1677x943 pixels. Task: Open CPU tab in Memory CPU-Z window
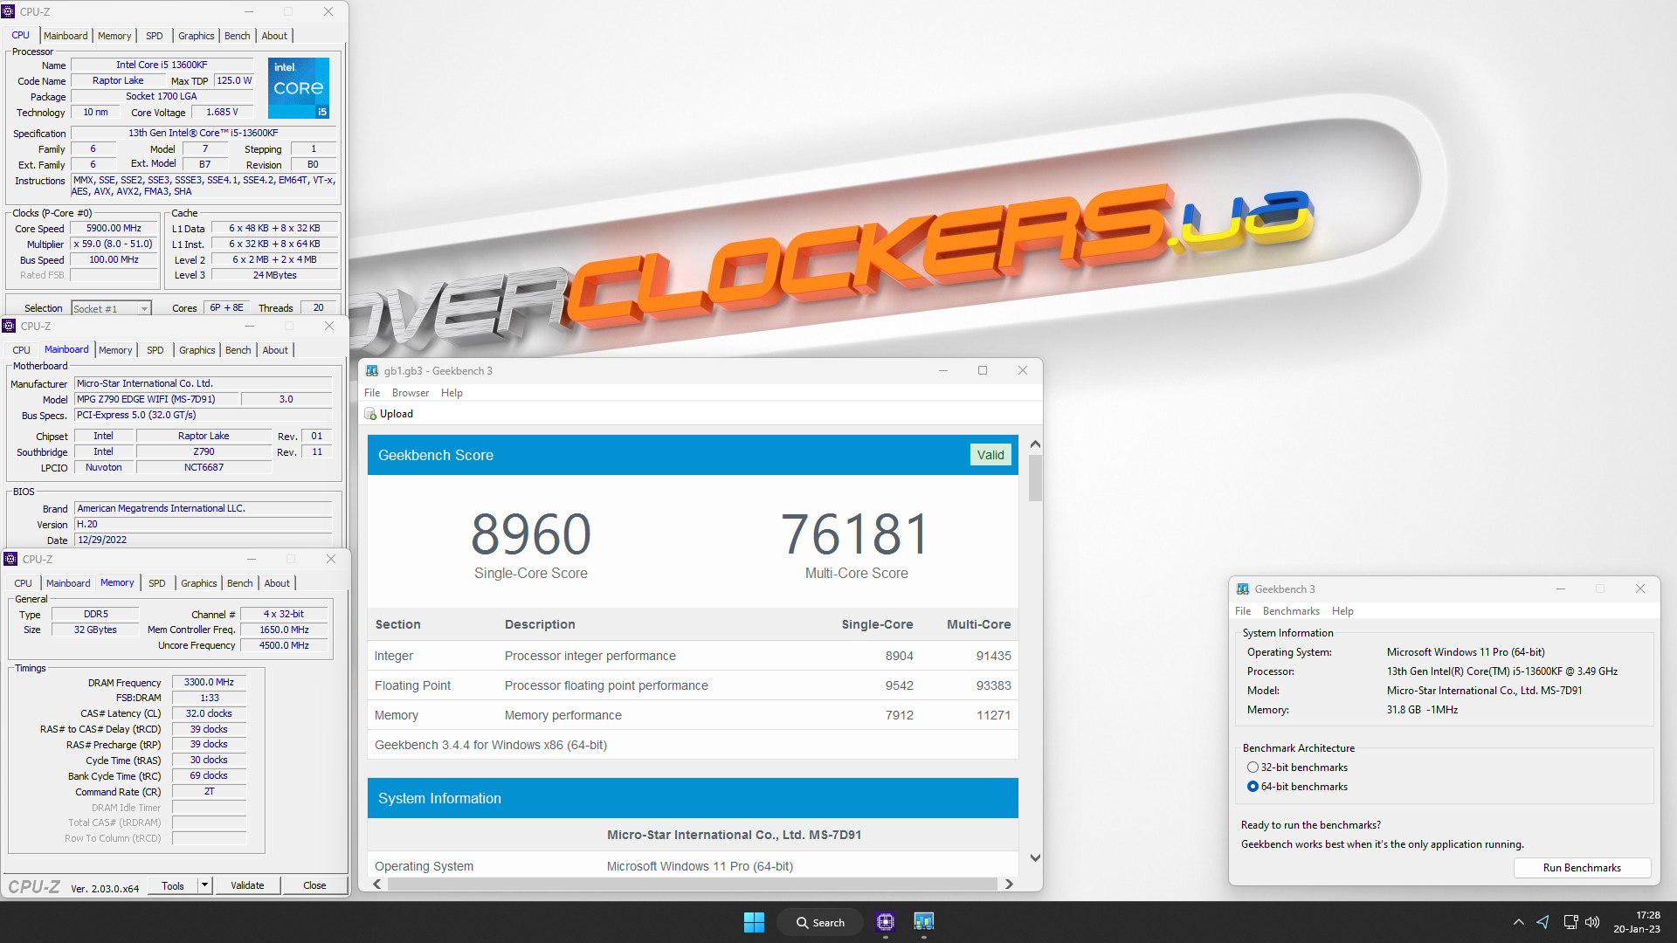(24, 583)
